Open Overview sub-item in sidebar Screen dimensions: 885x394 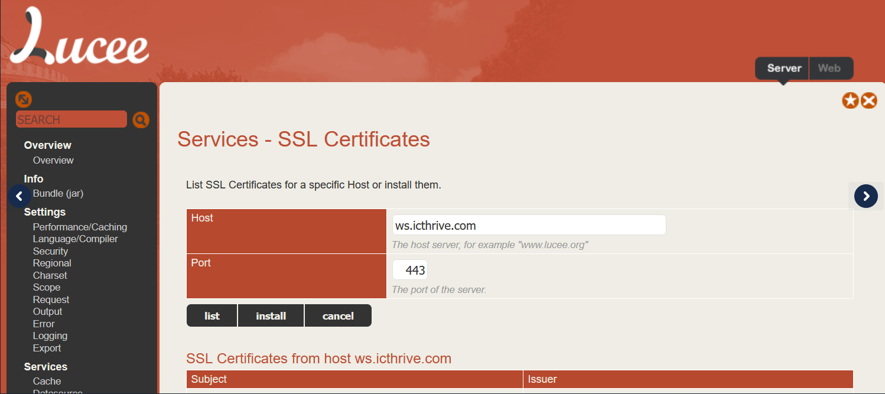pyautogui.click(x=53, y=160)
